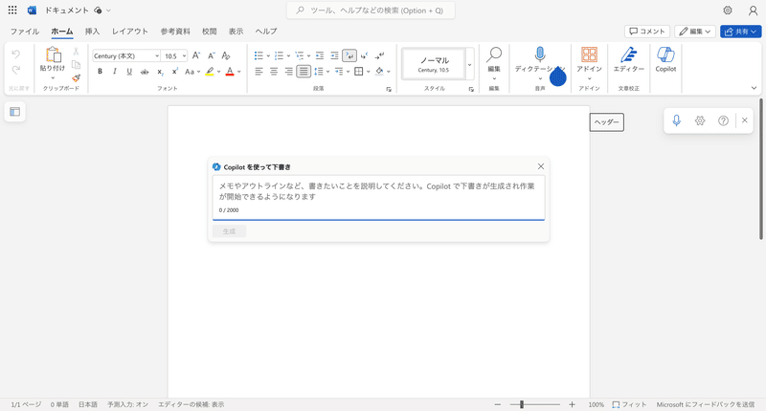Apply superscript formatting
766x411 pixels.
(x=174, y=72)
